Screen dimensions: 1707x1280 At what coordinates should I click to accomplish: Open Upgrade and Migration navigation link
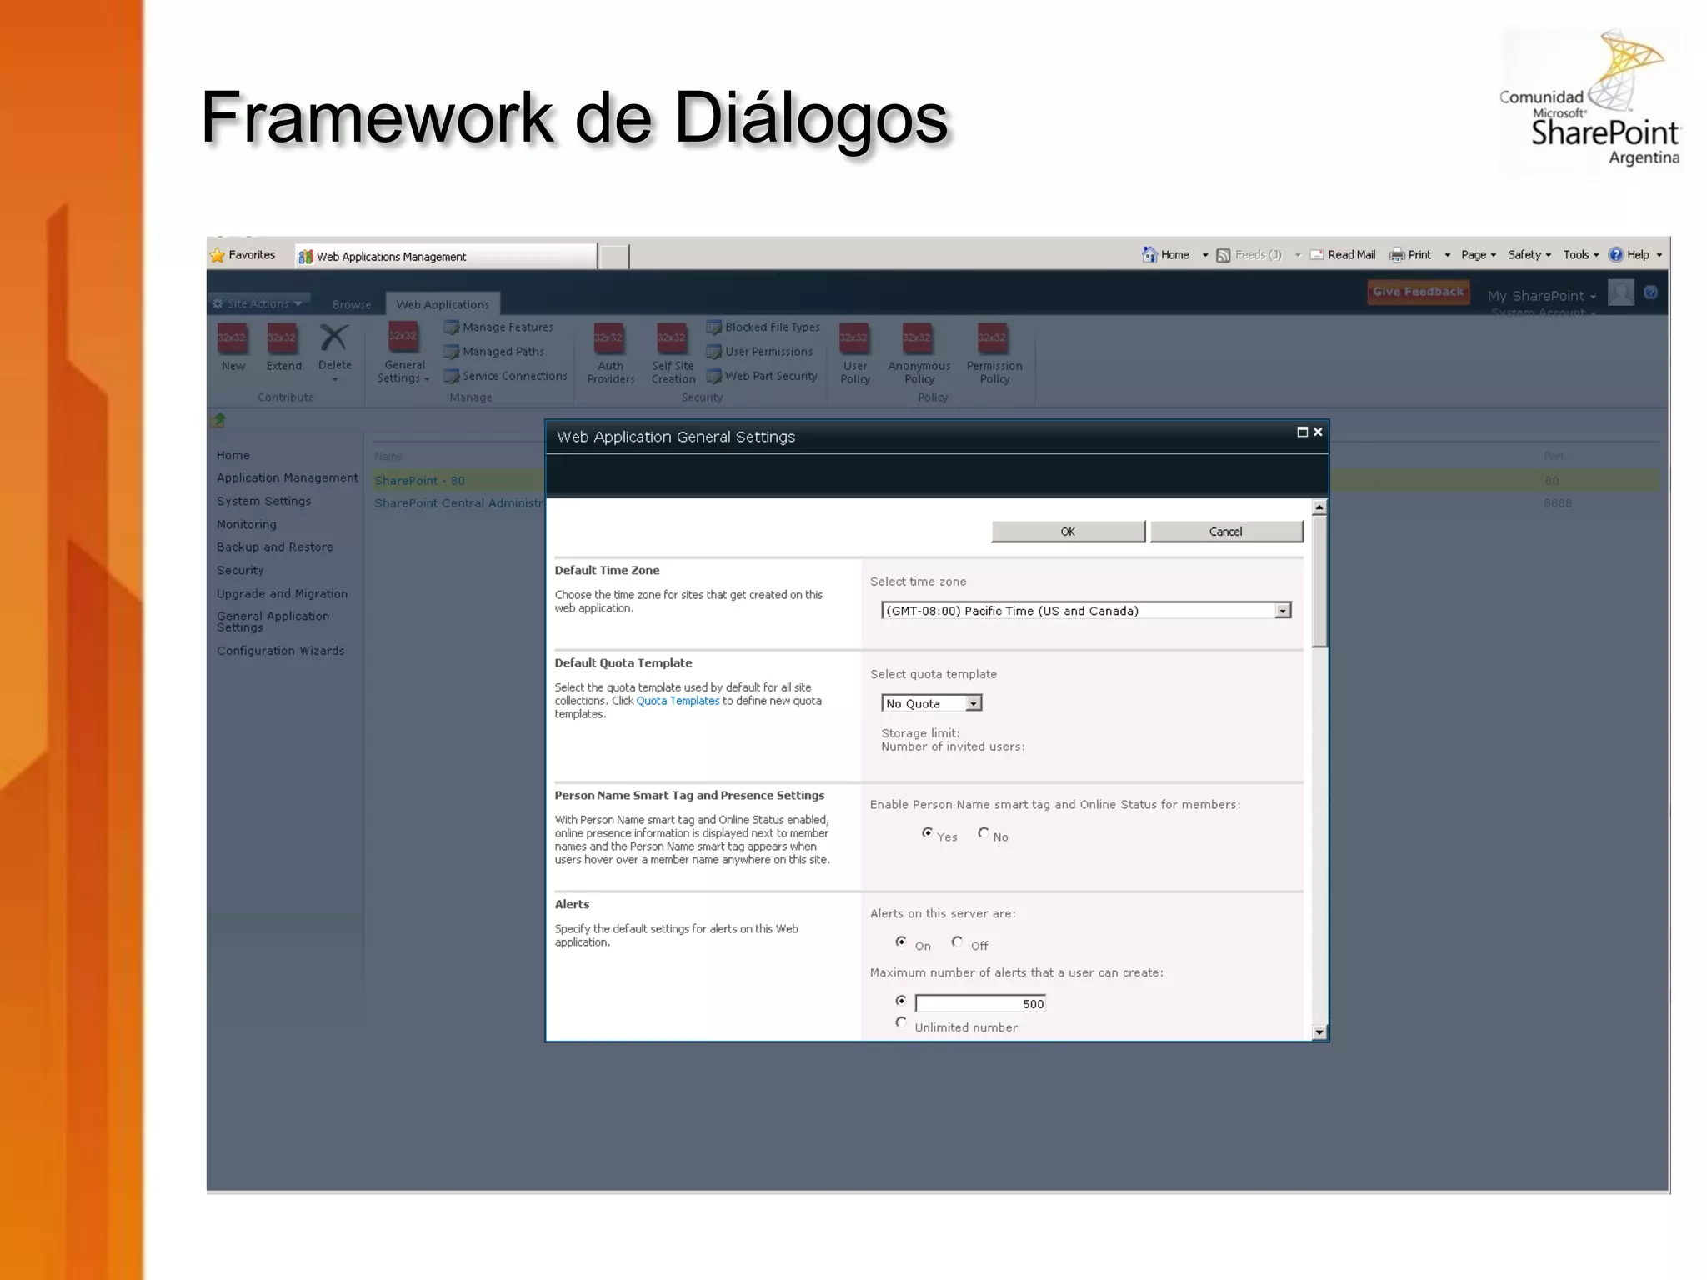point(282,593)
